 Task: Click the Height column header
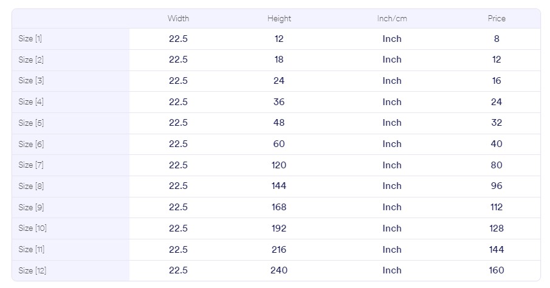click(279, 18)
